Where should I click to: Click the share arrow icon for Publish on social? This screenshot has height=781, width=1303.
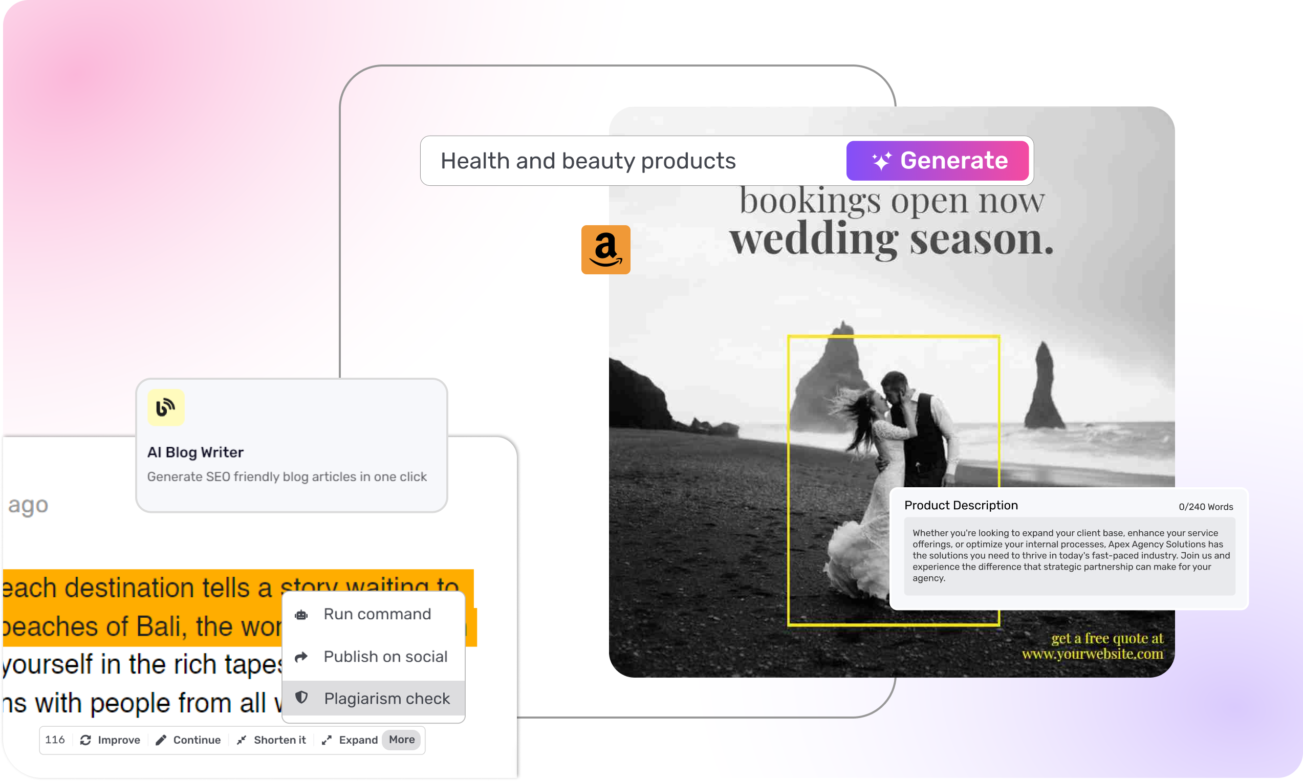301,656
